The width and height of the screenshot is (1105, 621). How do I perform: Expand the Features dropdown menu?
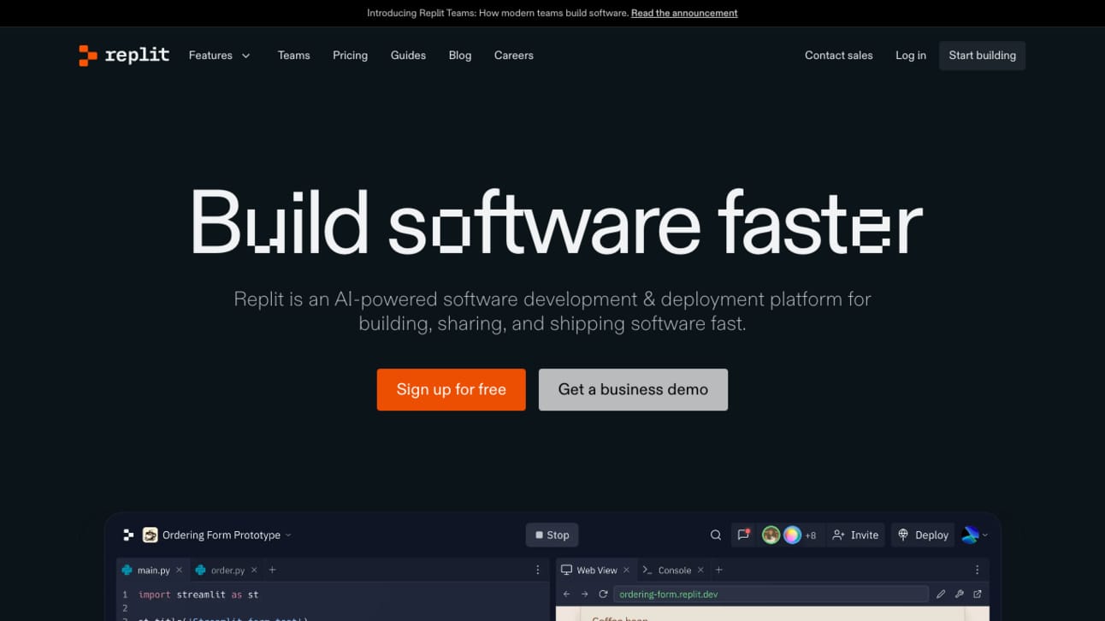(220, 56)
